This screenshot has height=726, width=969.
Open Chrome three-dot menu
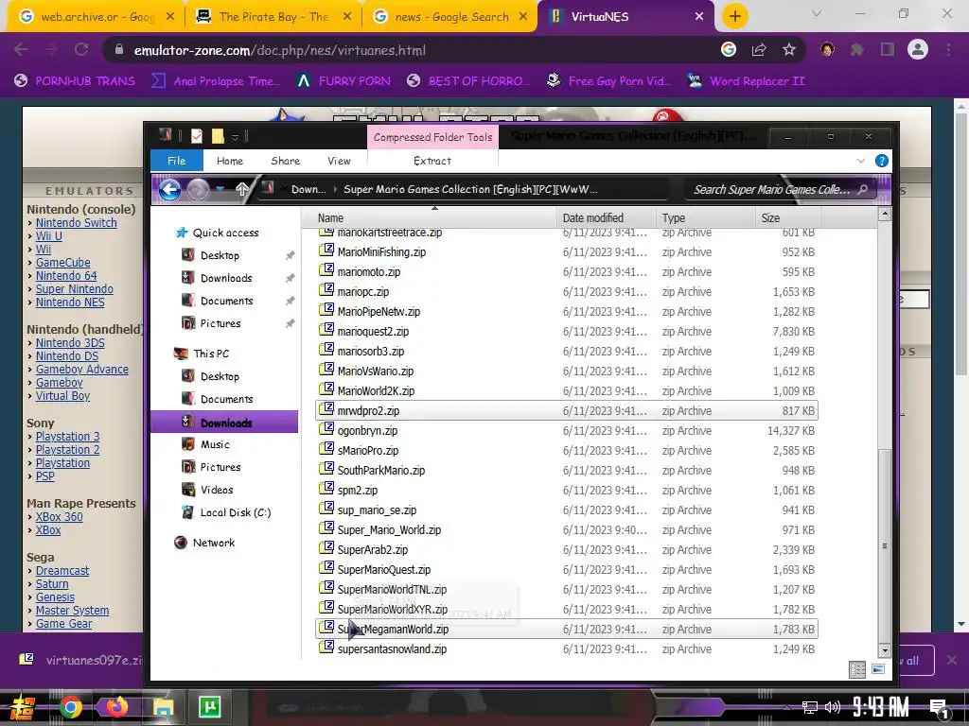[948, 50]
